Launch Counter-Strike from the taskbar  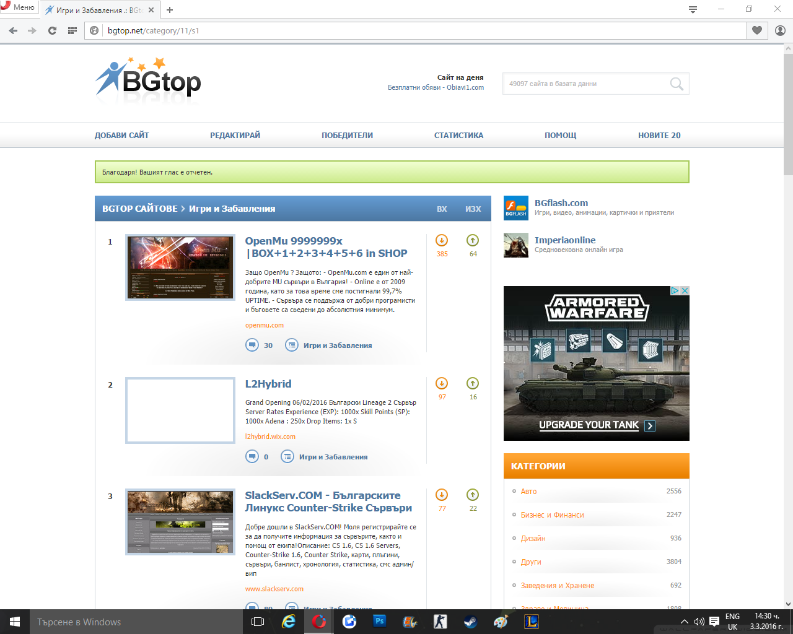click(440, 622)
